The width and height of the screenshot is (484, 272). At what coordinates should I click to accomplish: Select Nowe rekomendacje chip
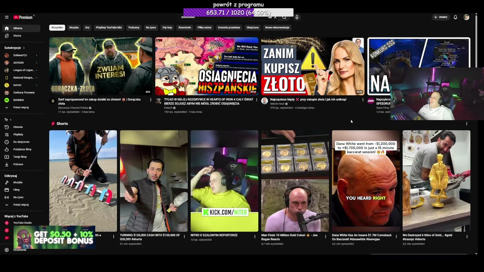277,28
